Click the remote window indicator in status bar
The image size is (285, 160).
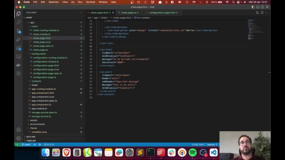(x=17, y=144)
